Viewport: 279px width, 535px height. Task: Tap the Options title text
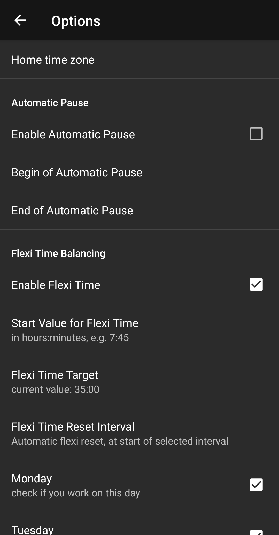click(x=76, y=21)
